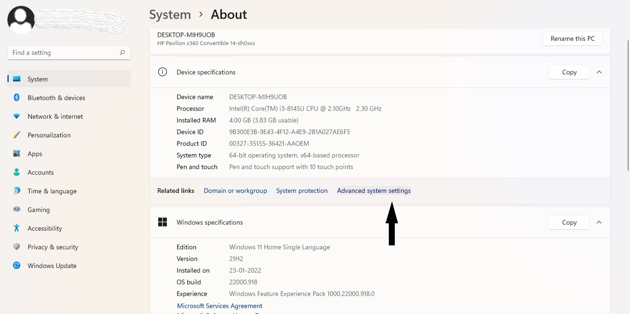Select the Apps icon in the sidebar
Image resolution: width=630 pixels, height=314 pixels.
click(x=17, y=154)
